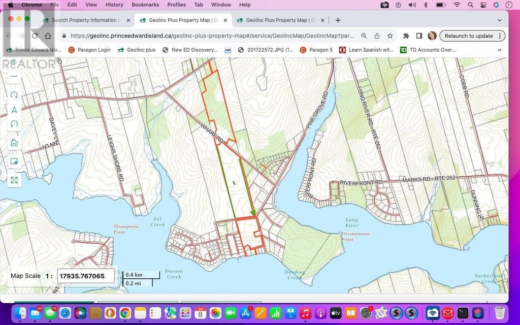The width and height of the screenshot is (520, 325).
Task: Click the Map Scale input field
Action: click(x=86, y=276)
